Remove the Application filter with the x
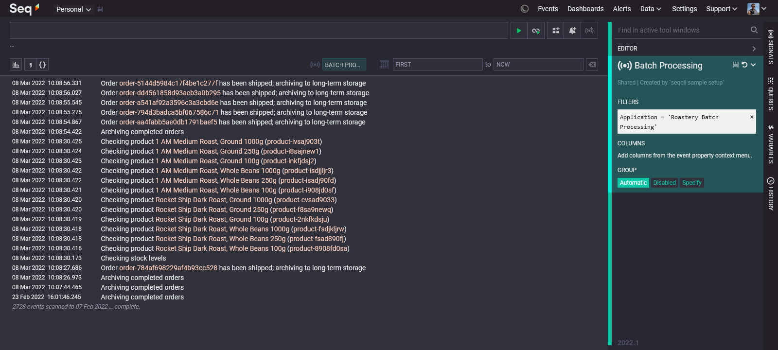 pyautogui.click(x=751, y=117)
